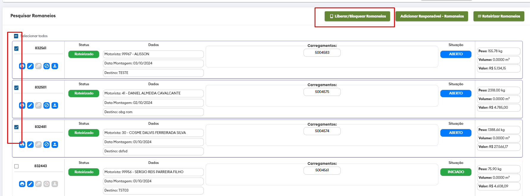The height and width of the screenshot is (196, 530).
Task: Click edit pencil icon for romaneio 832443
Action: (x=30, y=184)
